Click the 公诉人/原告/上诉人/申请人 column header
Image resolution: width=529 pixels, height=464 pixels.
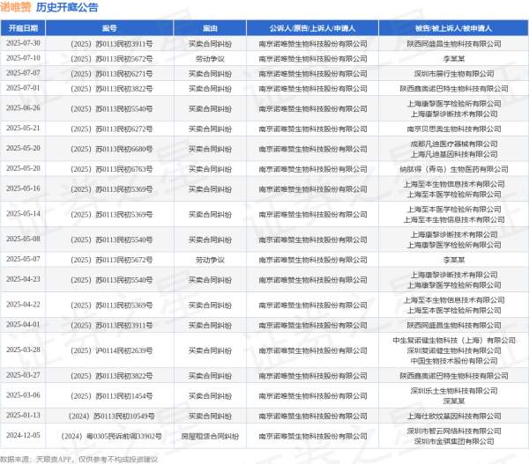[312, 28]
